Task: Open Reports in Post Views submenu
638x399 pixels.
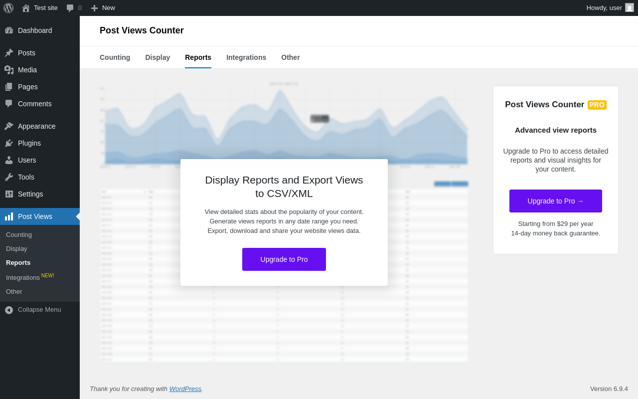Action: (x=18, y=263)
